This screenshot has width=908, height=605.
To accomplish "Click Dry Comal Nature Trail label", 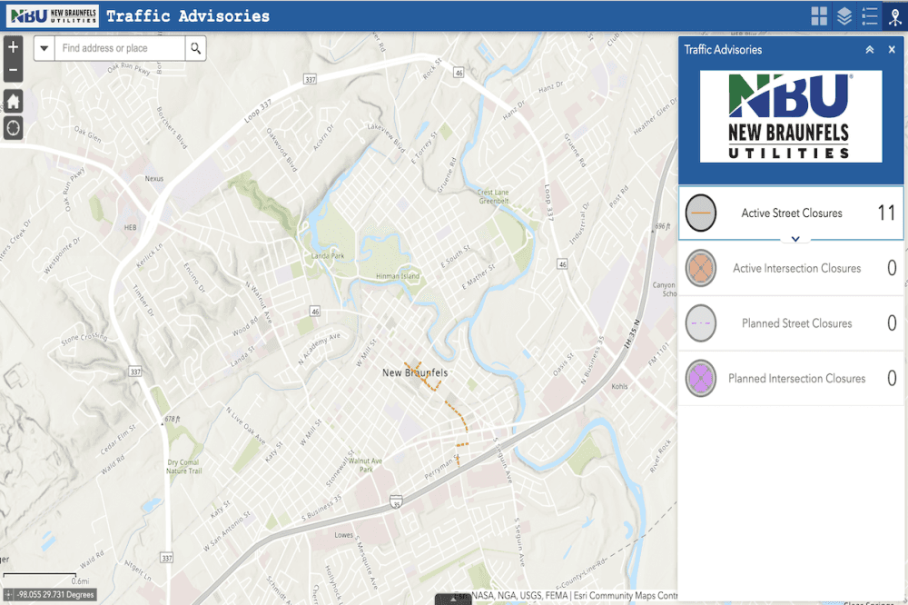I will (183, 467).
